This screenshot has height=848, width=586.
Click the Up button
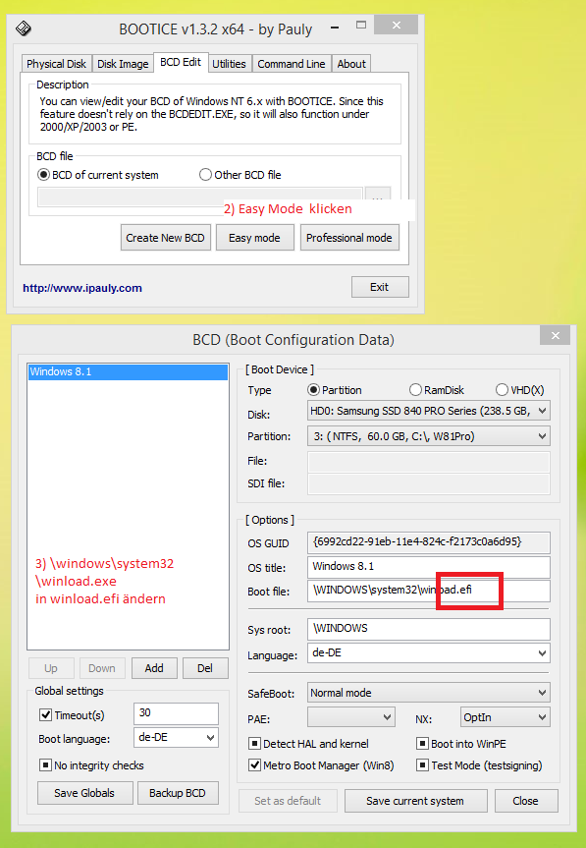[51, 668]
